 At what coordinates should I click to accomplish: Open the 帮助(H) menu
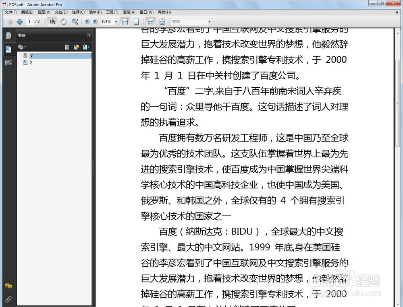tap(164, 12)
